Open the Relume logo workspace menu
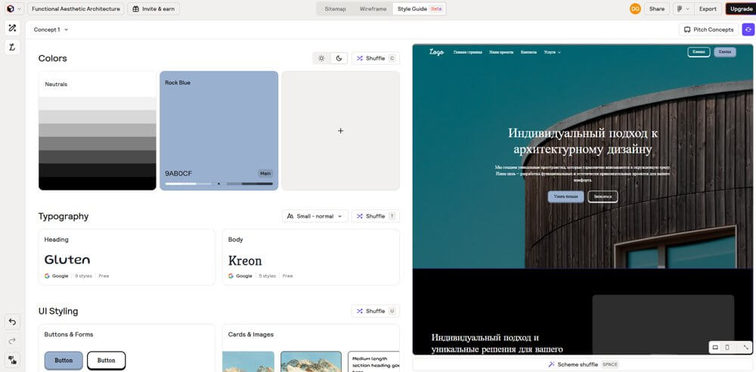 (x=13, y=8)
